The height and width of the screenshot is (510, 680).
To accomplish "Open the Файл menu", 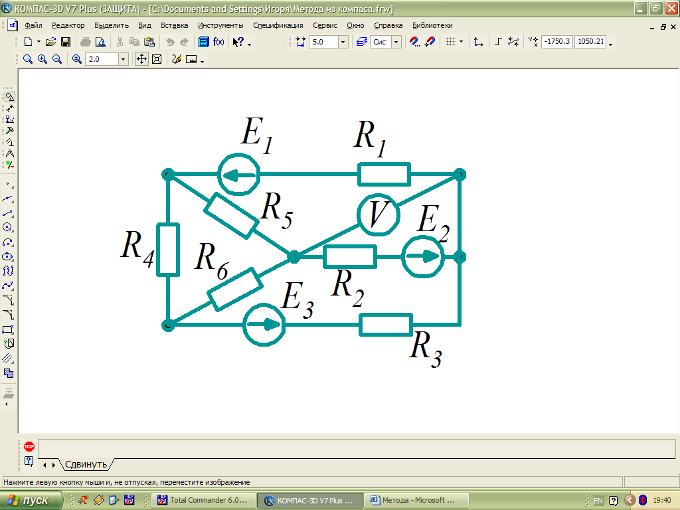I will click(33, 26).
